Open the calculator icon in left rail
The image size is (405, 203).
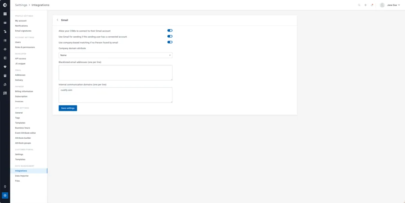5,76
